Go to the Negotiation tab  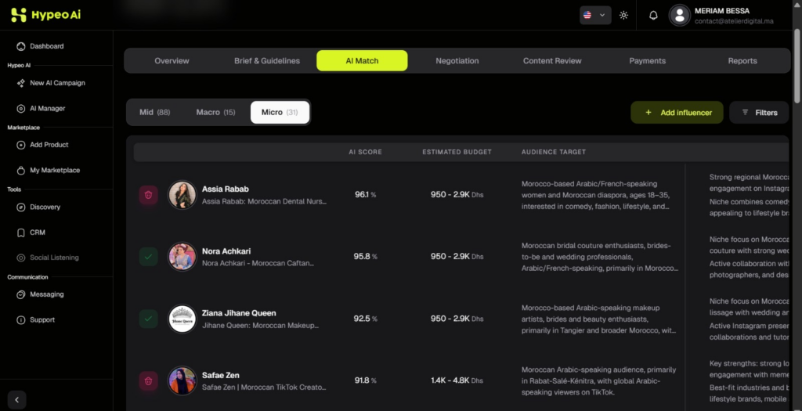457,61
